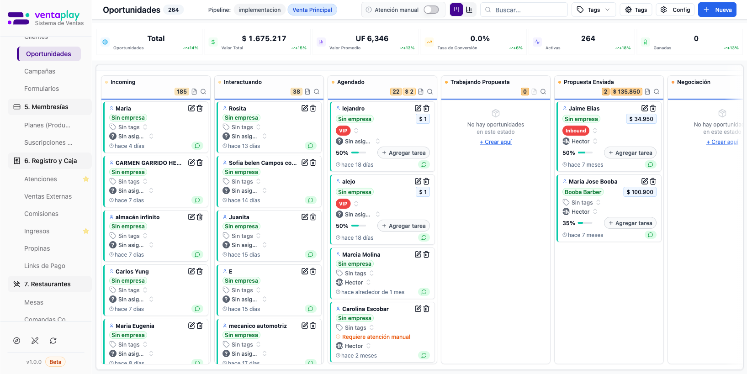The height and width of the screenshot is (374, 747).
Task: Toggle Atenciones favorite star
Action: (x=86, y=179)
